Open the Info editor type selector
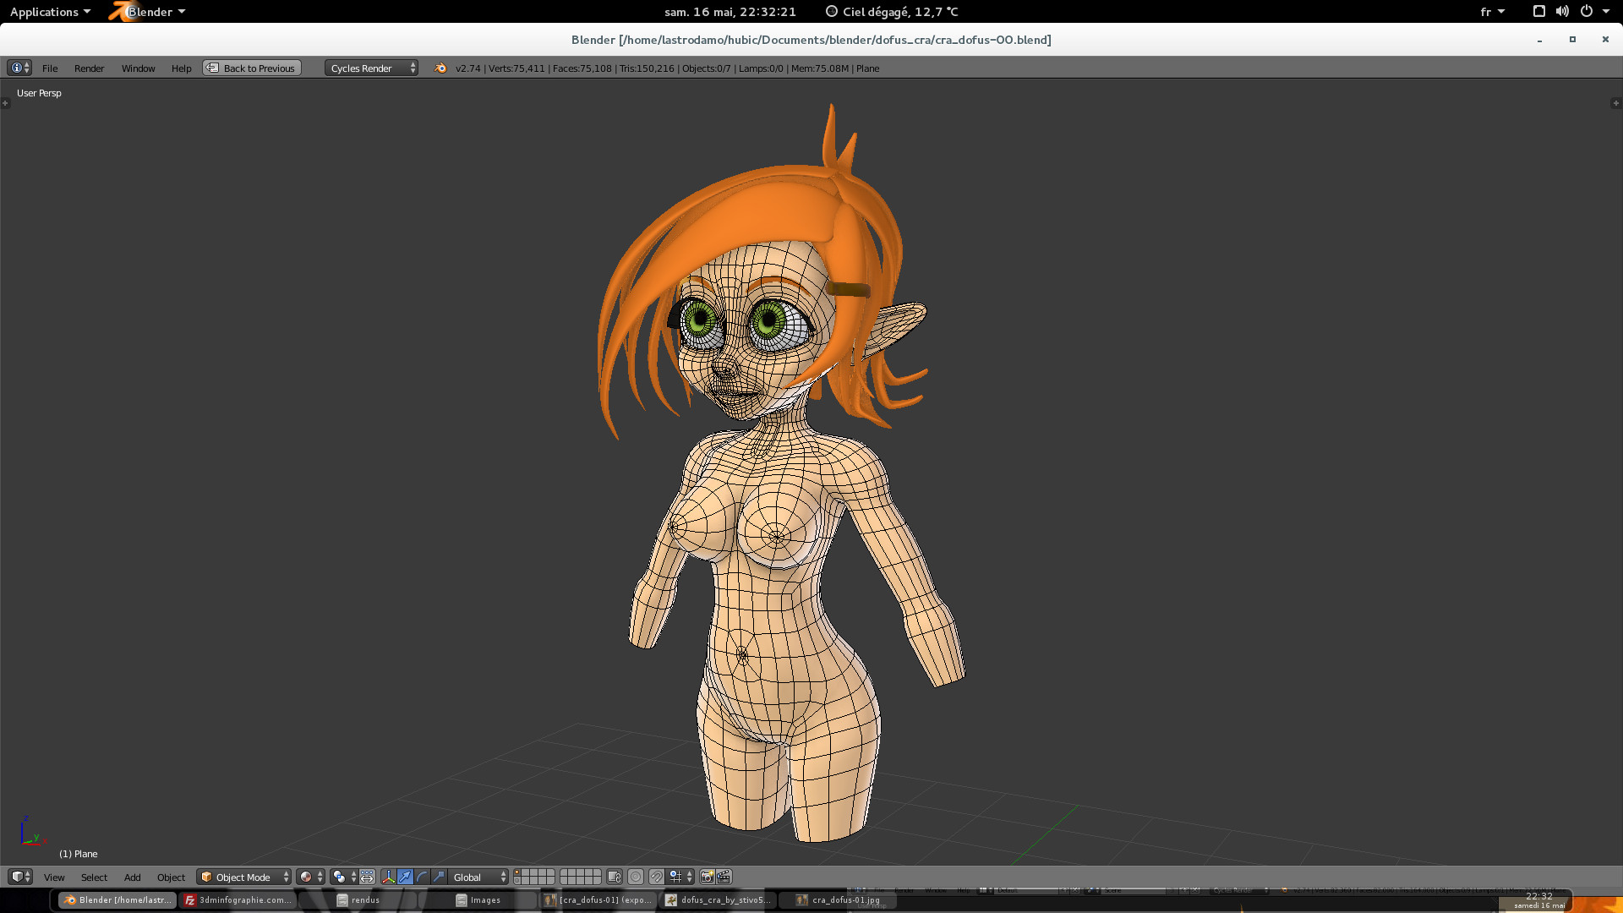 [19, 68]
